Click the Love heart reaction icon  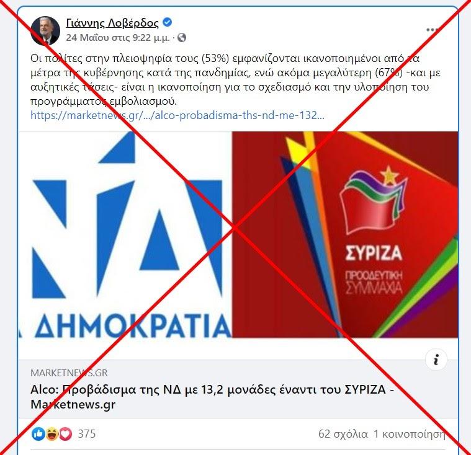(x=65, y=434)
